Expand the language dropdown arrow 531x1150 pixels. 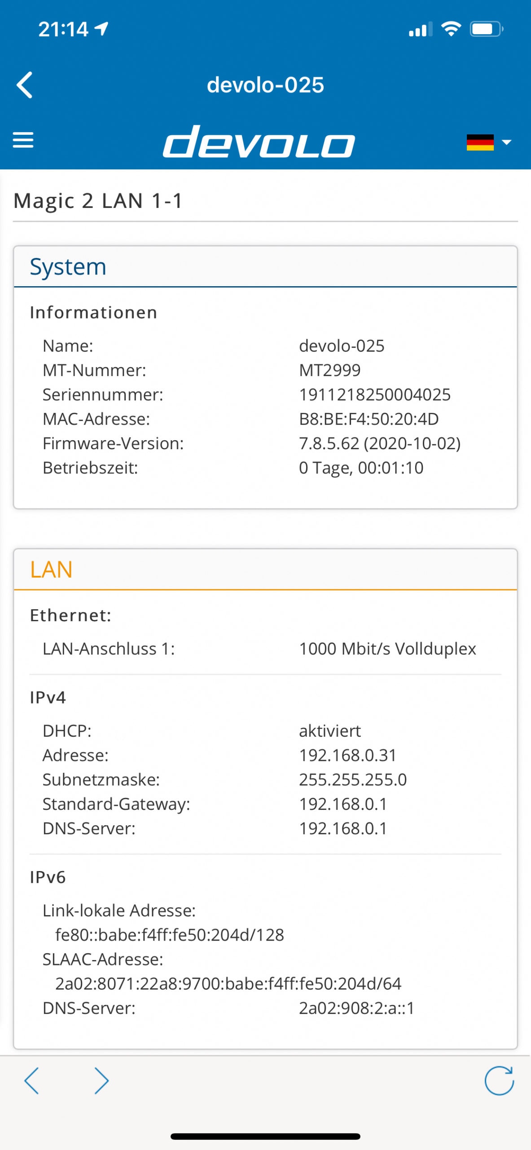coord(506,142)
